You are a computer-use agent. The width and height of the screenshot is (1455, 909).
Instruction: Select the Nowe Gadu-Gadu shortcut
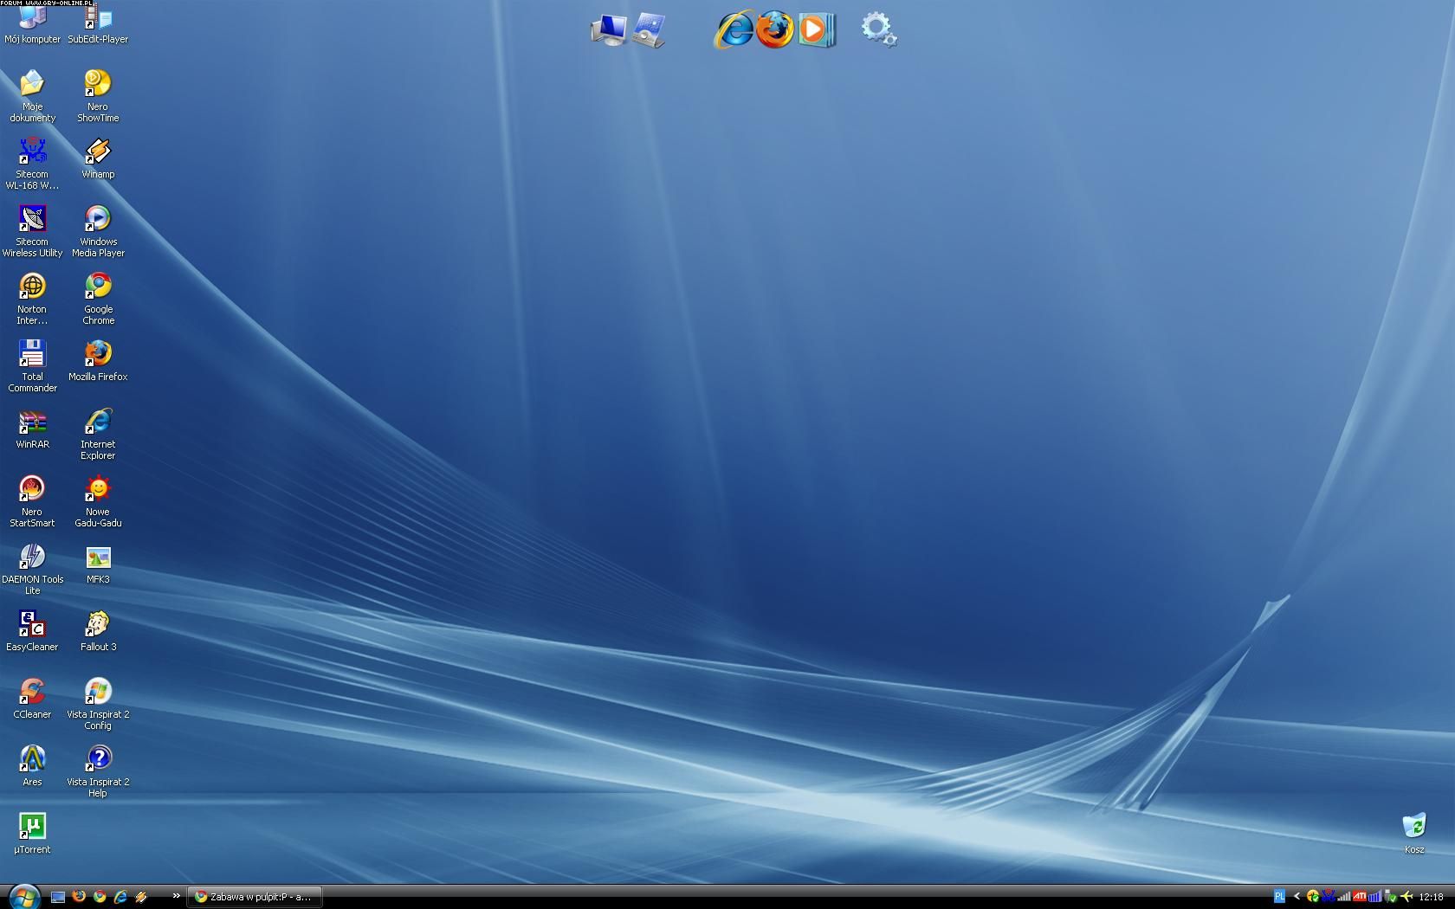click(98, 490)
